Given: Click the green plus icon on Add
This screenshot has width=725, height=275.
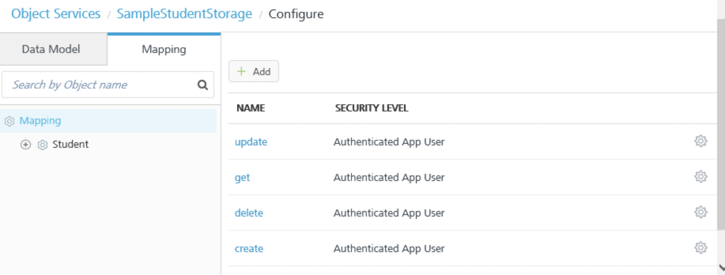Looking at the screenshot, I should tap(241, 72).
